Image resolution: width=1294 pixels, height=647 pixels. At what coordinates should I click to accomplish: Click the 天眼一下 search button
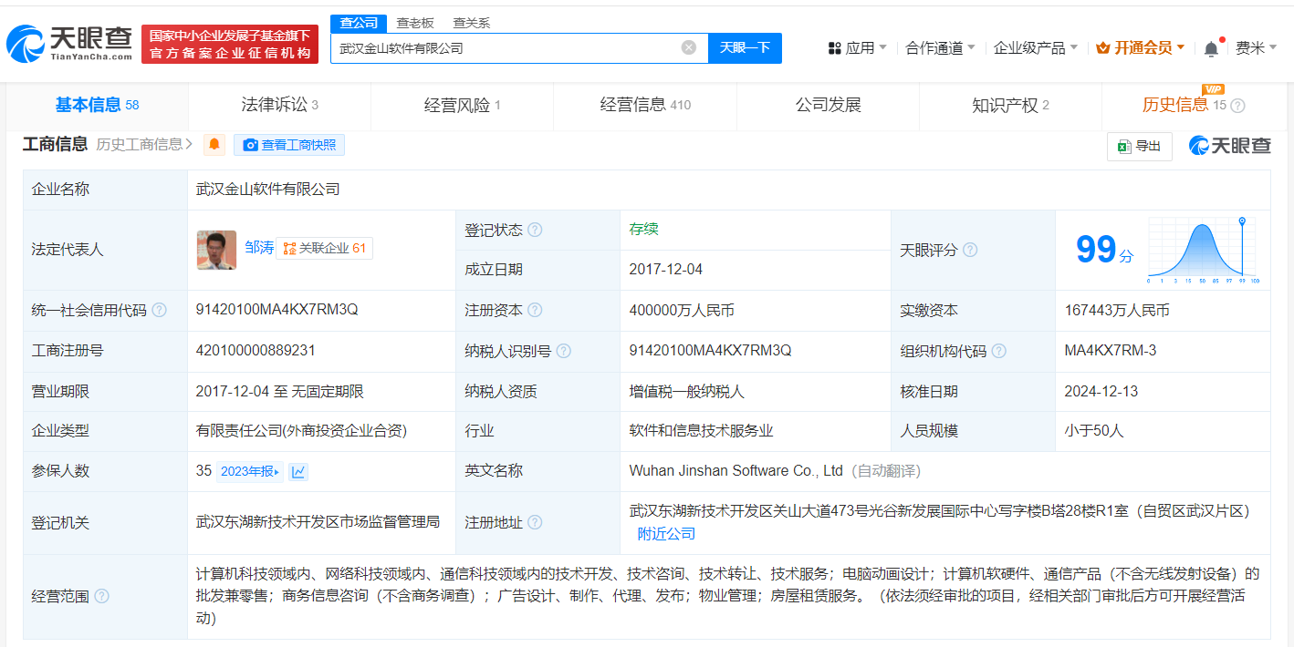click(x=745, y=47)
